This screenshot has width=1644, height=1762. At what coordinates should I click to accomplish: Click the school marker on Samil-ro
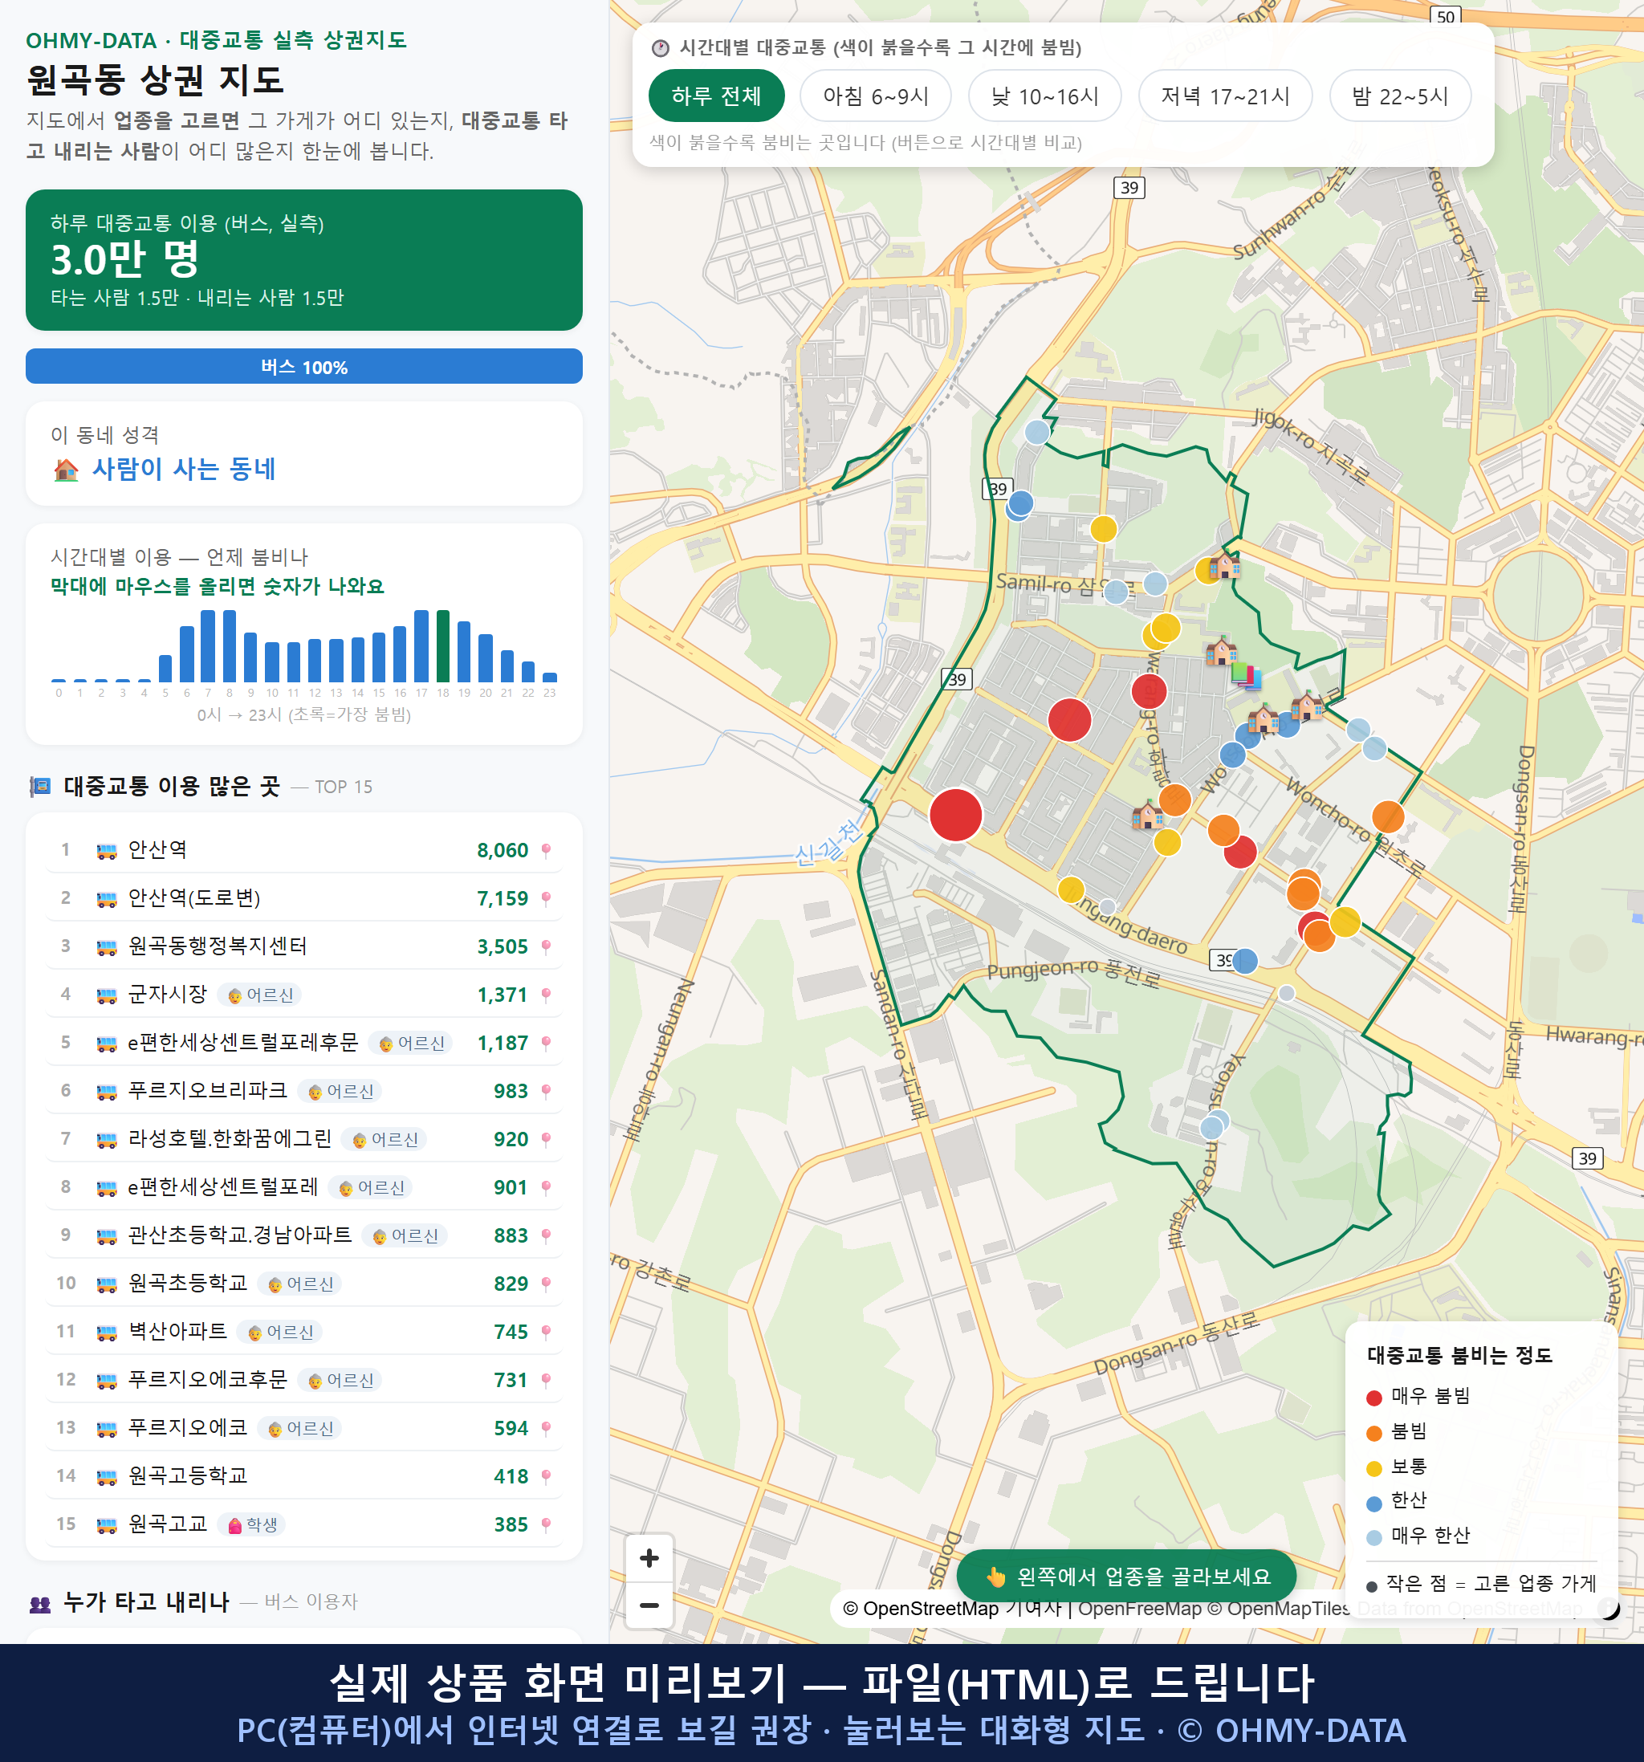[1224, 564]
